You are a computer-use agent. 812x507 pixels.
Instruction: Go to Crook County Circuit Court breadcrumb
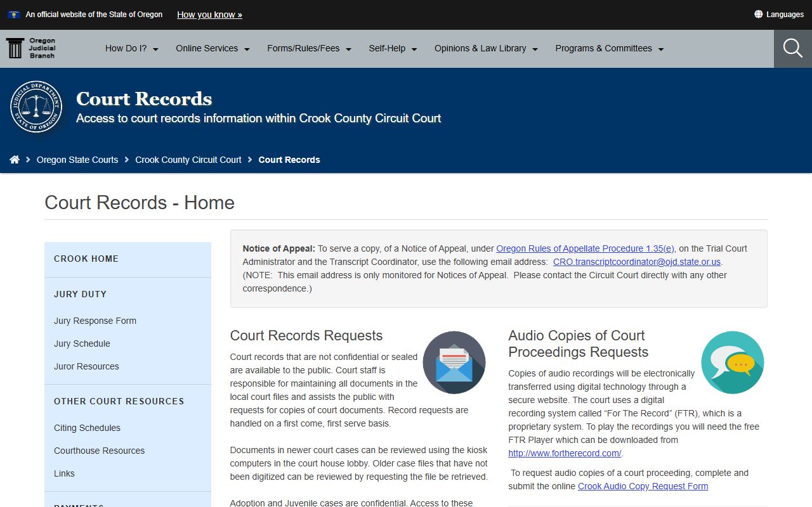[x=188, y=160]
